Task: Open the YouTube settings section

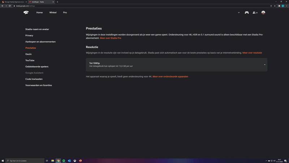Action: 30,60
